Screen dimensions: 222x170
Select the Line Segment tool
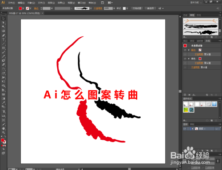(4, 44)
